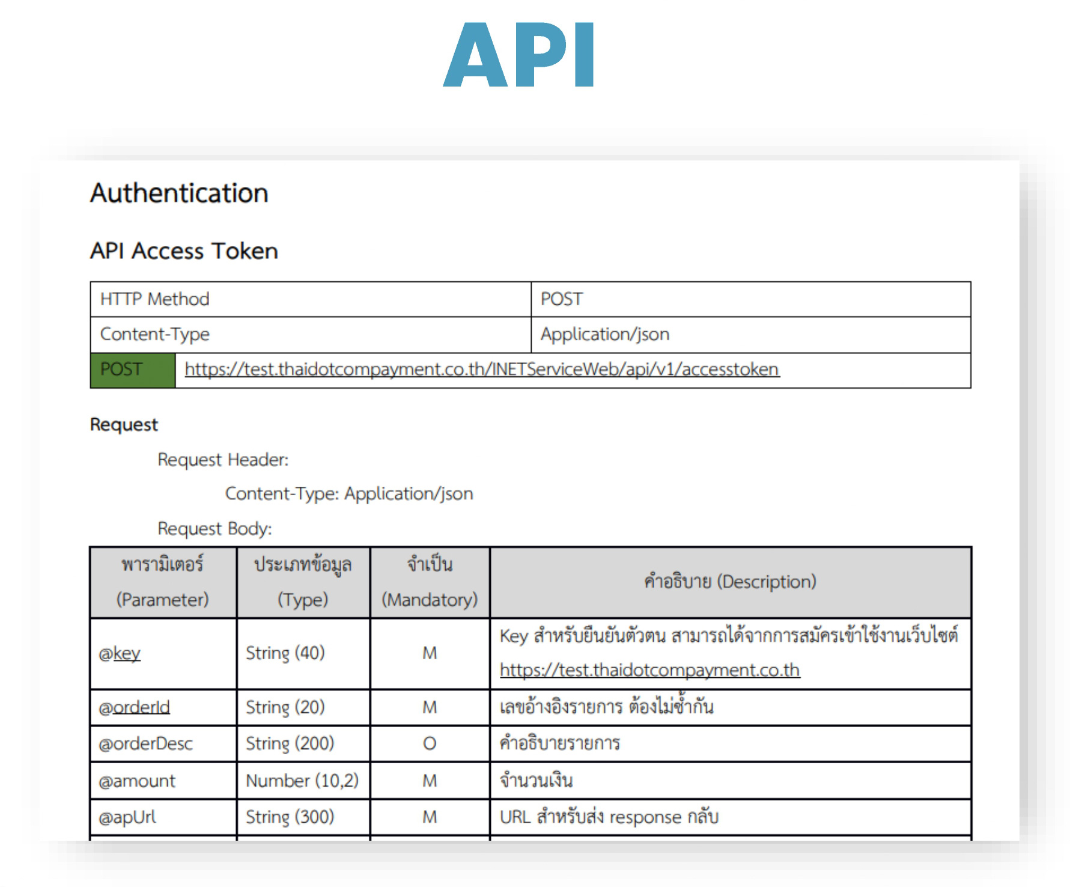Click the Content-Type table cell
Image resolution: width=1070 pixels, height=887 pixels.
pos(311,335)
